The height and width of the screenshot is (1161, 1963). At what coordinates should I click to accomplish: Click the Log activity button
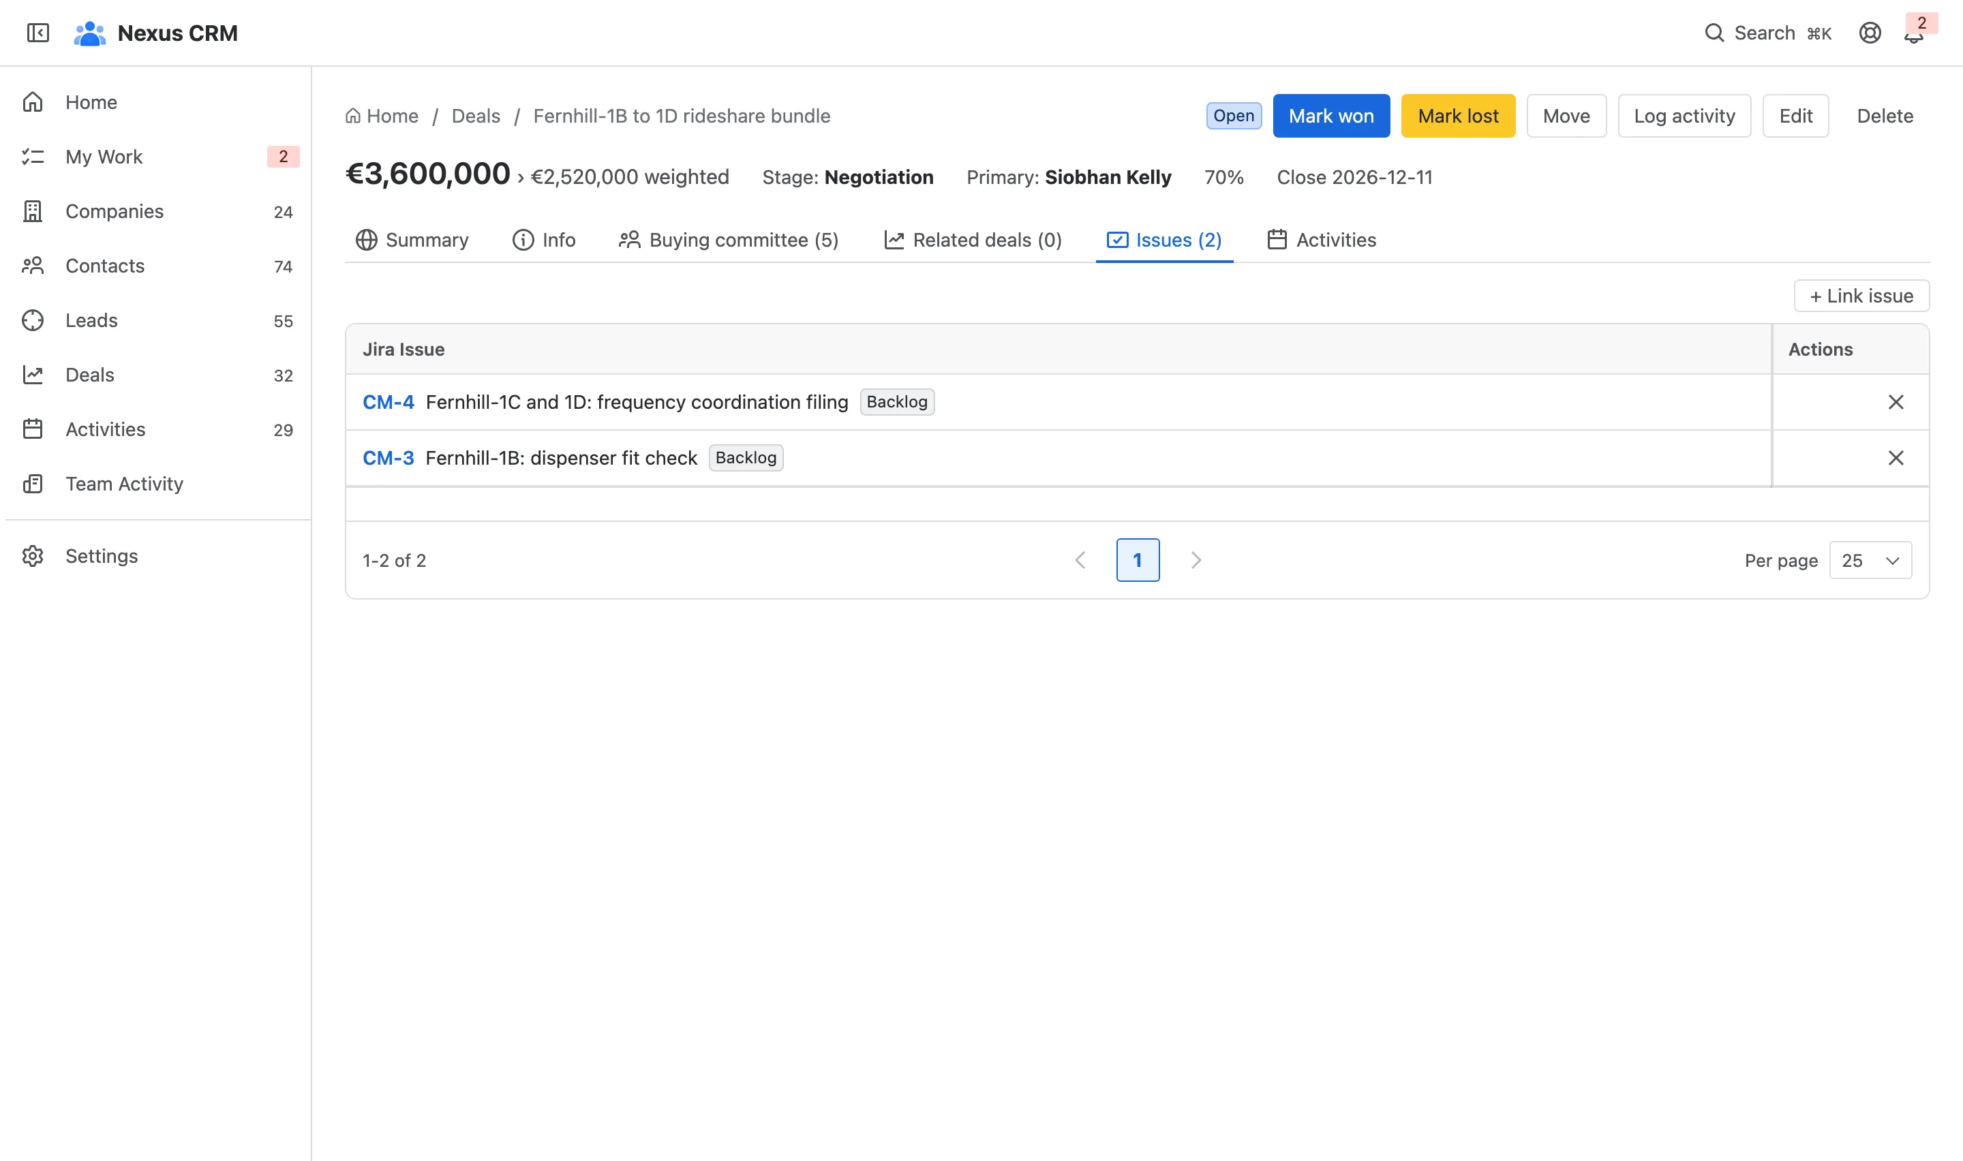1684,116
